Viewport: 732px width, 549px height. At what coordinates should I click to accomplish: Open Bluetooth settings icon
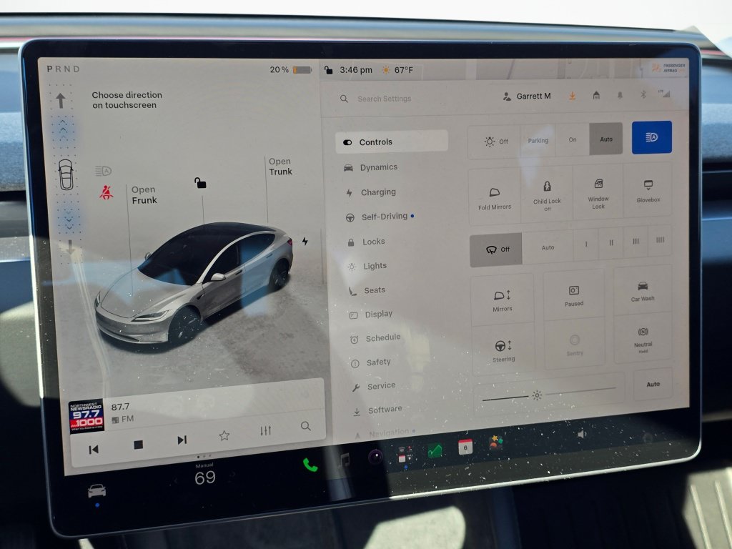click(x=643, y=95)
